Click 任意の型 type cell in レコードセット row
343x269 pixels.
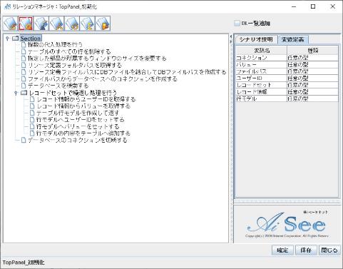coord(312,85)
